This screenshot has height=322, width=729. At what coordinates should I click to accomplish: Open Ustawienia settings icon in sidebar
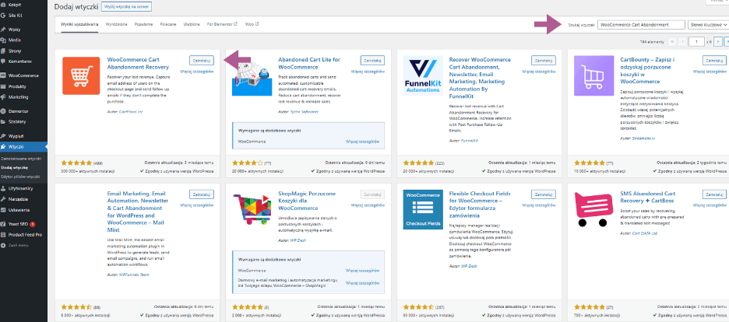point(3,209)
